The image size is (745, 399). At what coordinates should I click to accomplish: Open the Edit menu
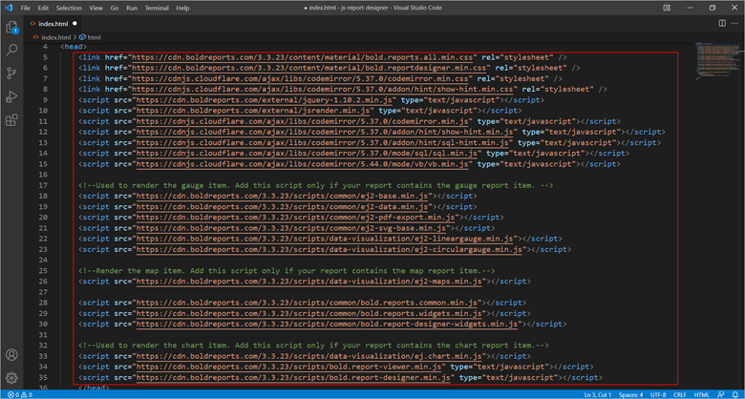(43, 8)
